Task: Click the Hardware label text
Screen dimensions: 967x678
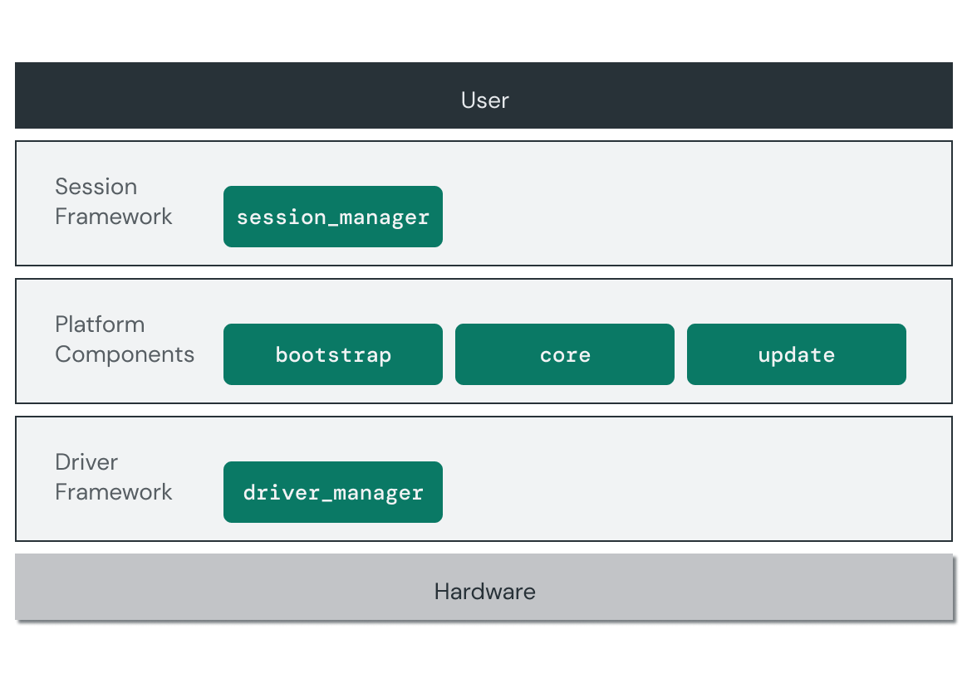Action: point(484,592)
